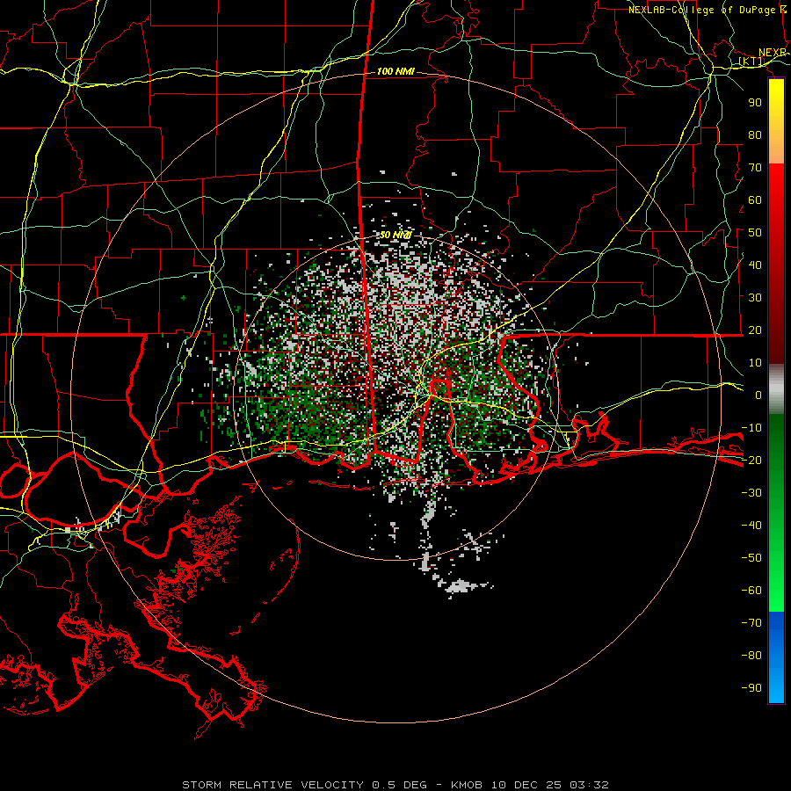This screenshot has height=791, width=791.
Task: Click the 90 value on velocity scale
Action: coord(755,103)
